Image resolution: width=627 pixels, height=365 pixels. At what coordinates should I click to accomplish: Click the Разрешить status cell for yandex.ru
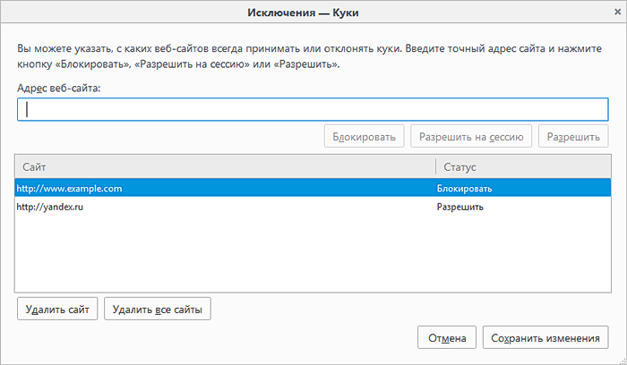(x=460, y=207)
